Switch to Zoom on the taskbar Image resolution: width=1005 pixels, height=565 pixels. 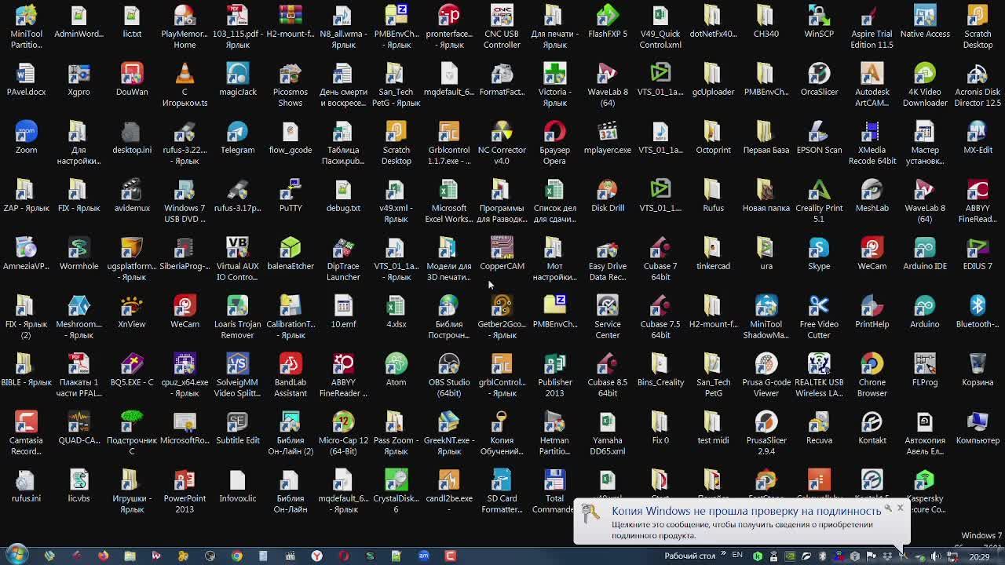coord(424,556)
